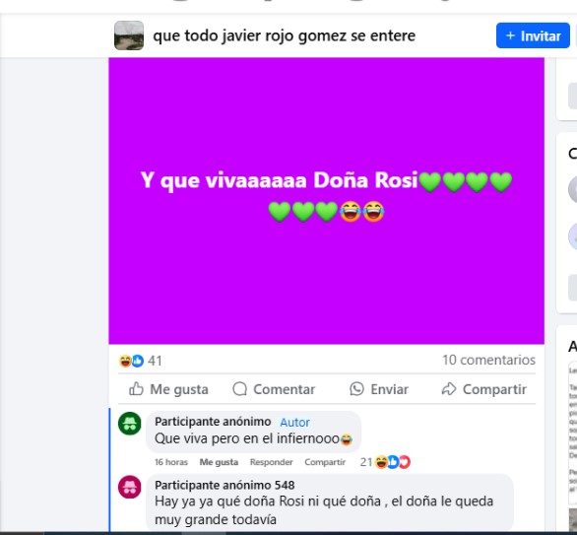The image size is (577, 535).
Task: Open the 10 comentarios link
Action: 488,360
